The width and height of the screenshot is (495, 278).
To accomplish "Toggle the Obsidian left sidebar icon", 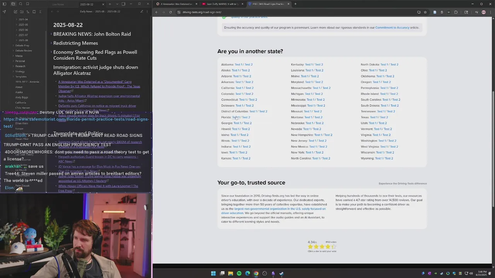I will [5, 4].
